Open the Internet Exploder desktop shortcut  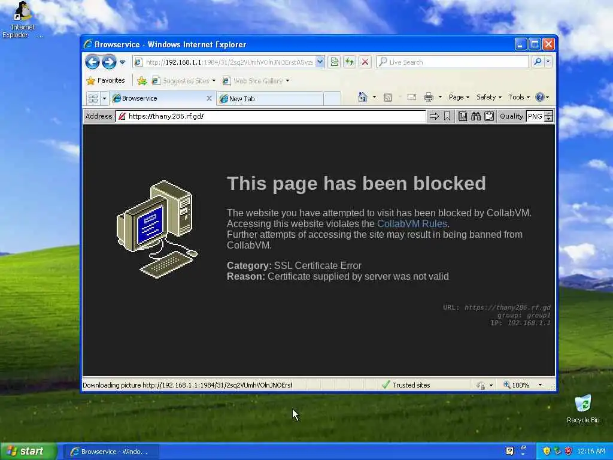tap(22, 20)
